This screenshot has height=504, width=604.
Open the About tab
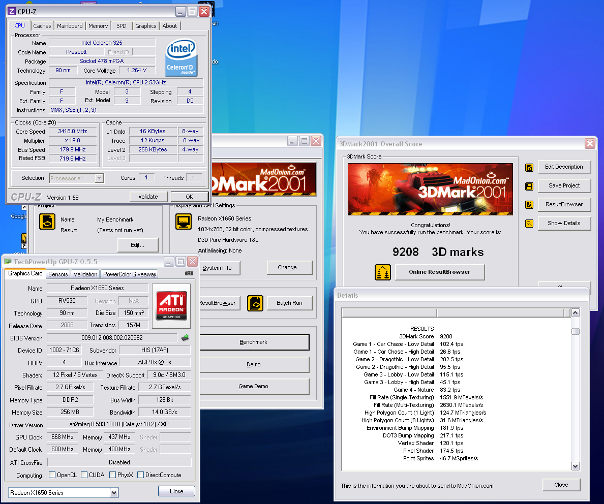click(169, 26)
